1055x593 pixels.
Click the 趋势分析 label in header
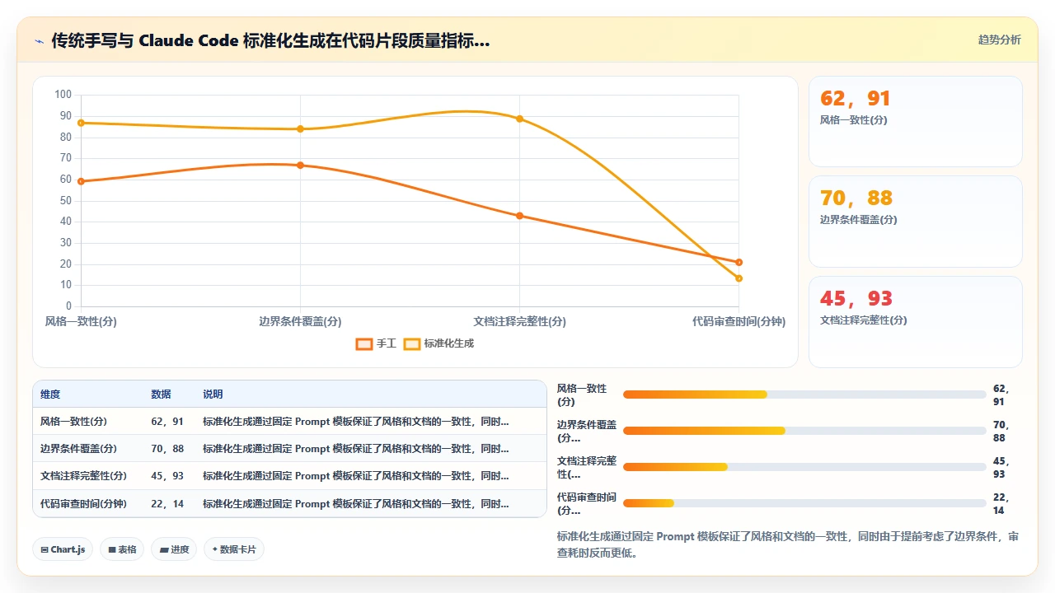tap(999, 40)
